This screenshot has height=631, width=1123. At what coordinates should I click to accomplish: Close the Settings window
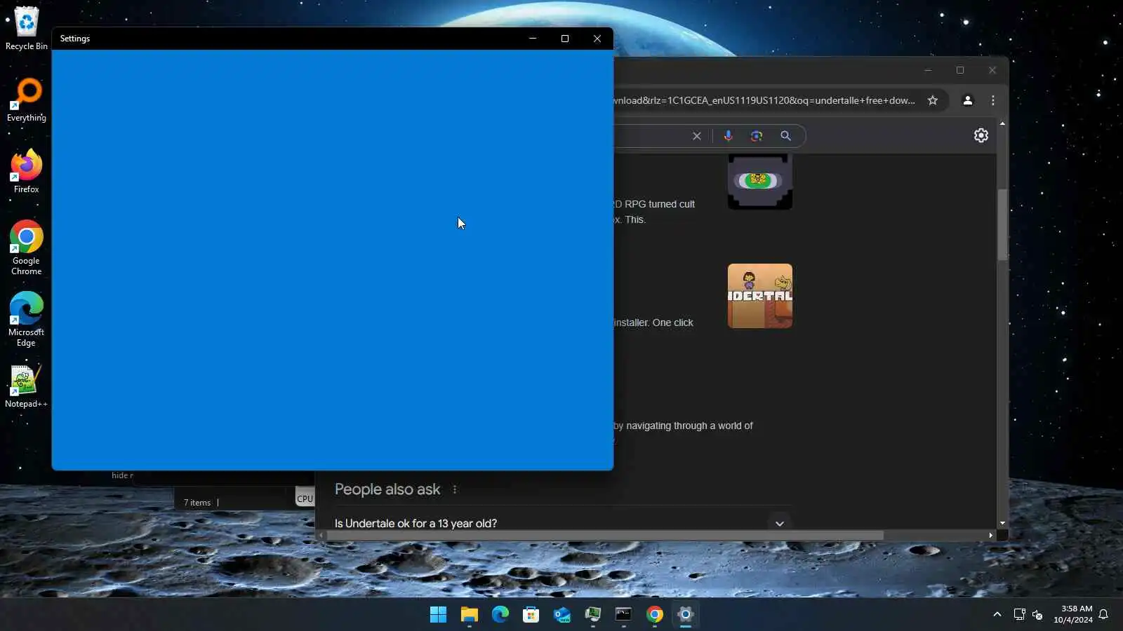(x=597, y=39)
